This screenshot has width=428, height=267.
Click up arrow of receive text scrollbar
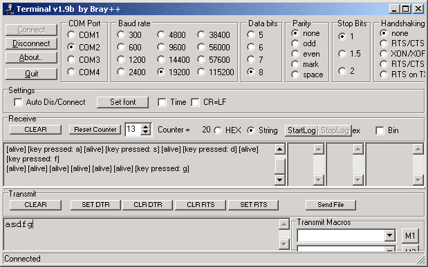click(x=279, y=149)
